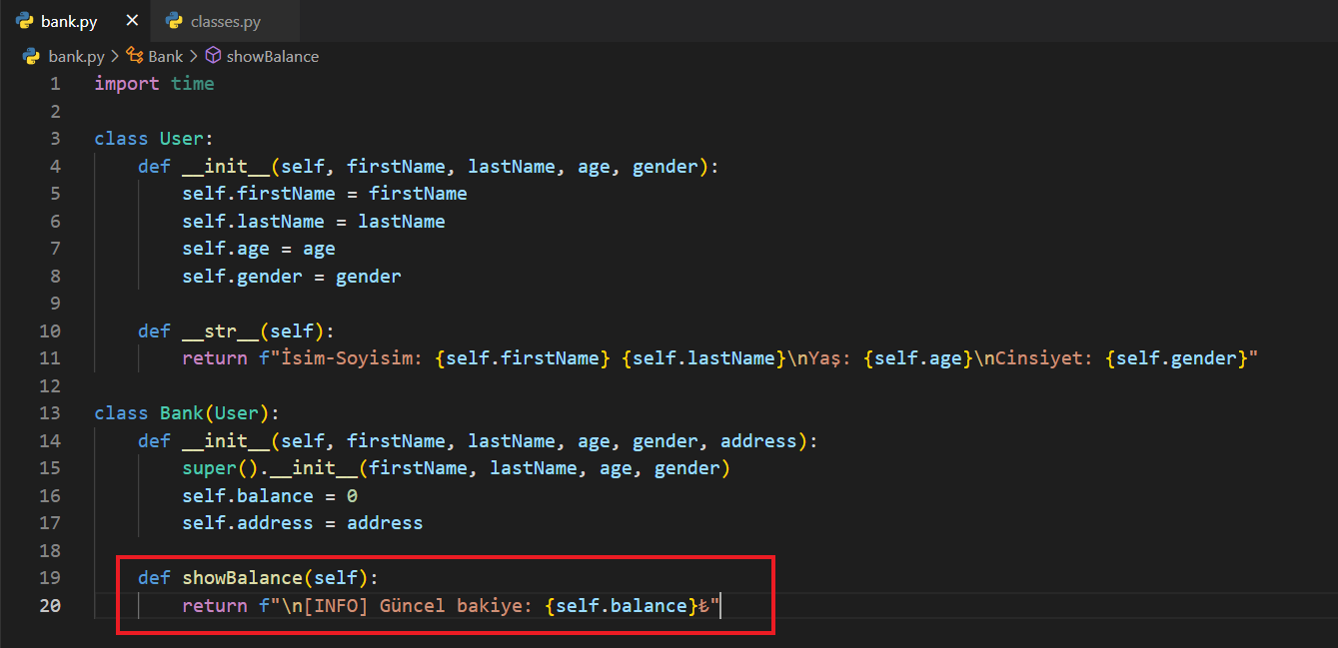The width and height of the screenshot is (1338, 648).
Task: Select the bank.py editor tab
Action: (x=68, y=21)
